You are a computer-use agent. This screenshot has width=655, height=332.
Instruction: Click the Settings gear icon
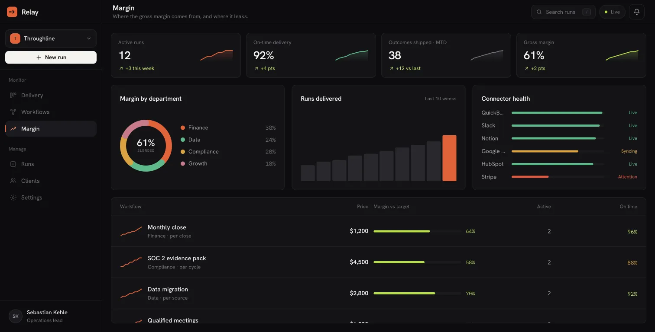pyautogui.click(x=13, y=198)
